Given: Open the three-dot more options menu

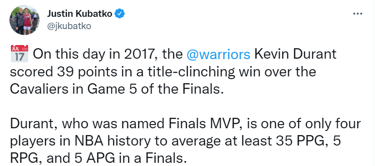Looking at the screenshot, I should (x=358, y=14).
